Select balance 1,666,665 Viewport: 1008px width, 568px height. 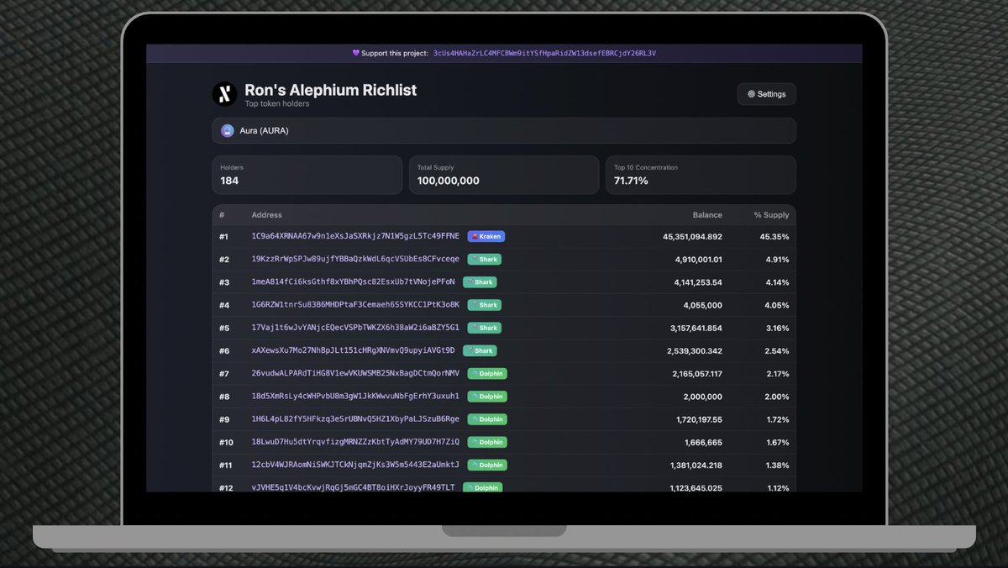pyautogui.click(x=704, y=442)
